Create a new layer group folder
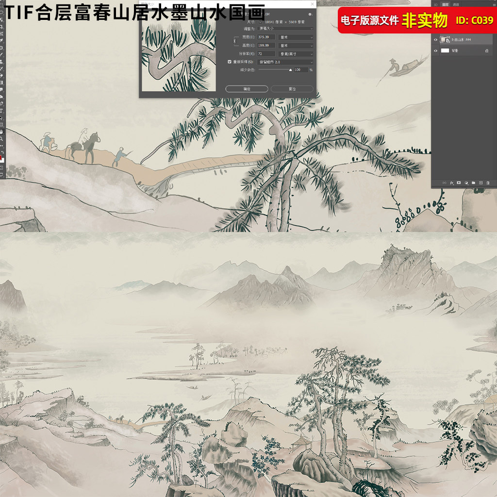 coord(473,183)
